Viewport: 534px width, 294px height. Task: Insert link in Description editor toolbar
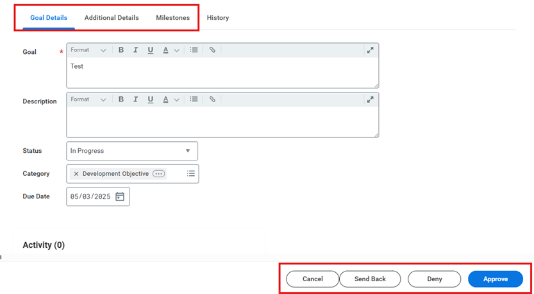coord(212,99)
